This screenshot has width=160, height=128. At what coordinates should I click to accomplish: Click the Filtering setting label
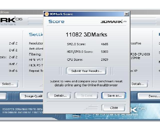click(x=35, y=54)
